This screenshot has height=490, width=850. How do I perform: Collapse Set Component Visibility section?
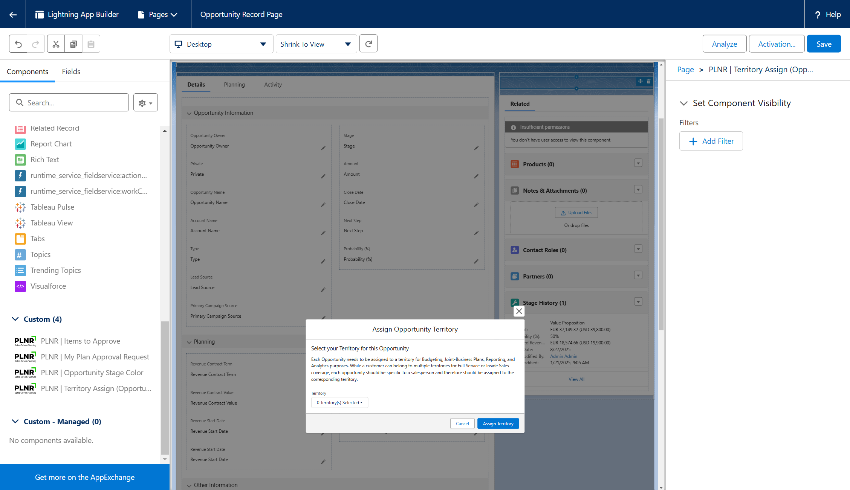coord(684,103)
